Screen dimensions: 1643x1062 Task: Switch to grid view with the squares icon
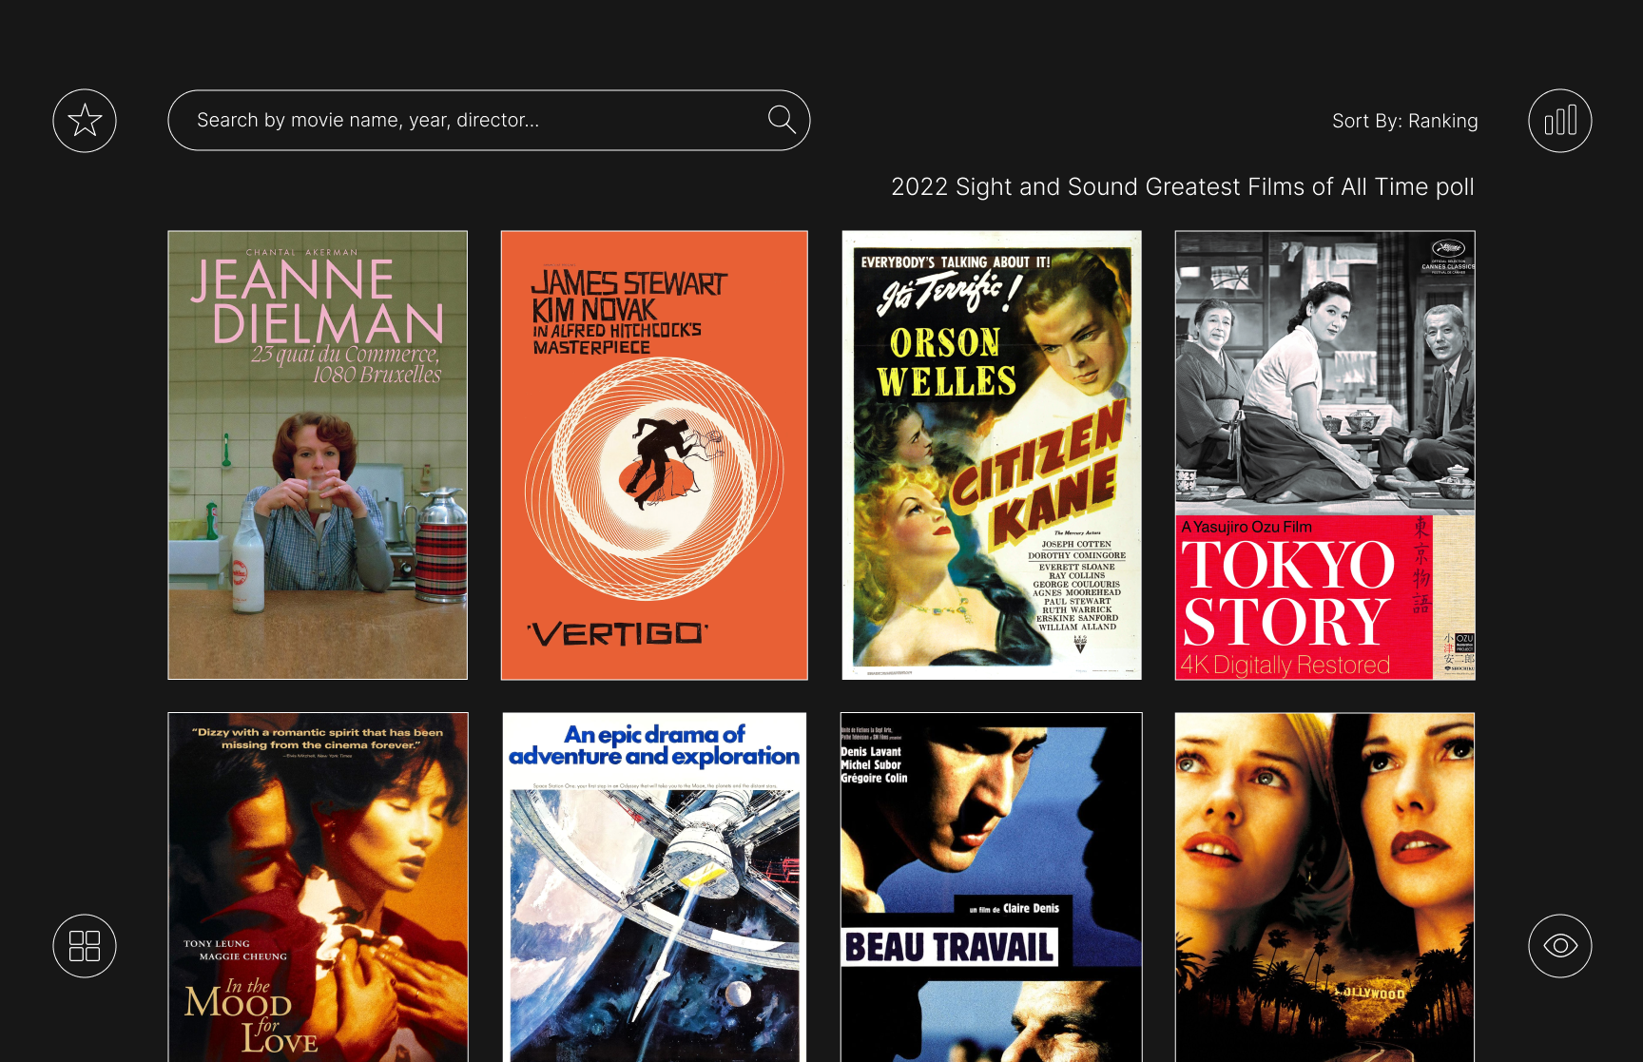[x=85, y=946]
